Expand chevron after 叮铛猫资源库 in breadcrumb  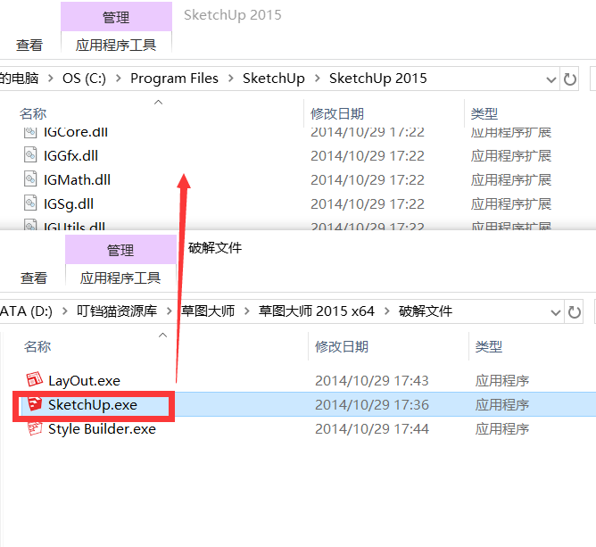tap(170, 311)
